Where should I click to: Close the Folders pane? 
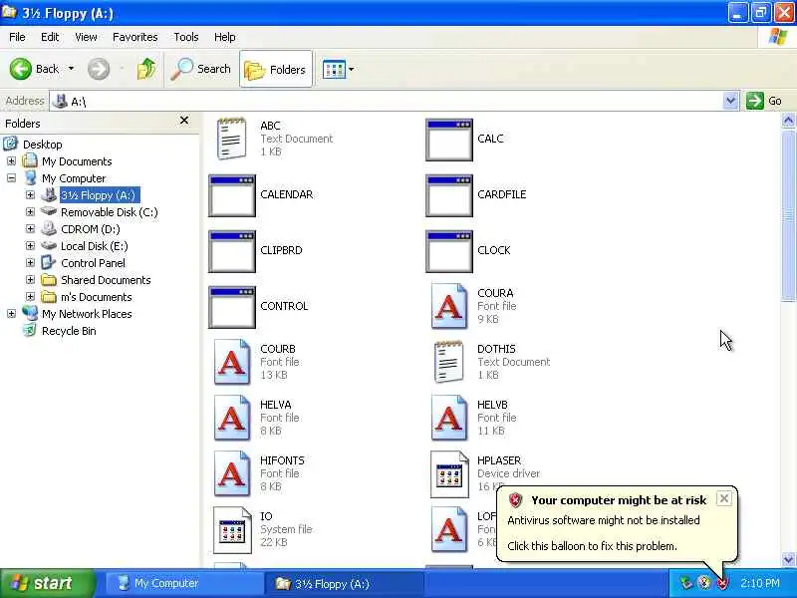click(x=184, y=120)
